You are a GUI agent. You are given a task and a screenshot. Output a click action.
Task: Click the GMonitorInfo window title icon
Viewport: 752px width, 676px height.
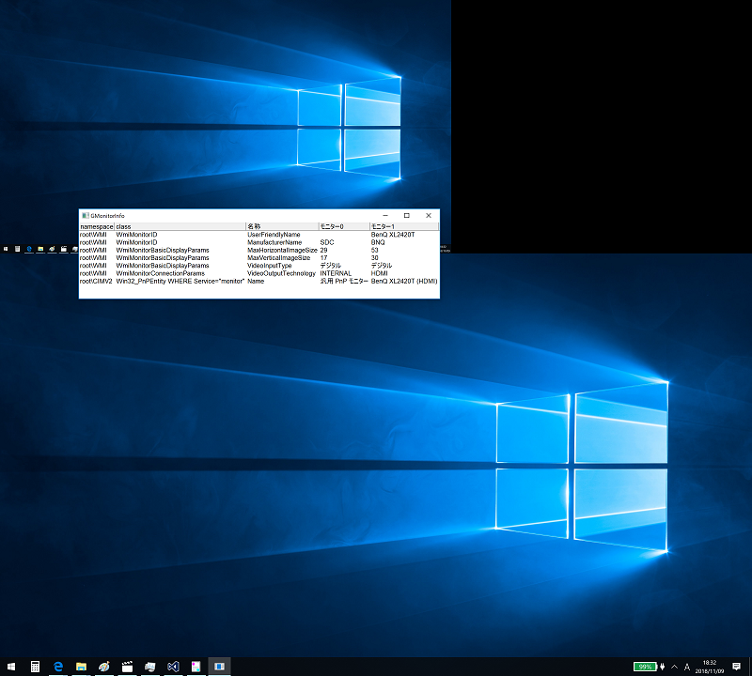[x=86, y=216]
